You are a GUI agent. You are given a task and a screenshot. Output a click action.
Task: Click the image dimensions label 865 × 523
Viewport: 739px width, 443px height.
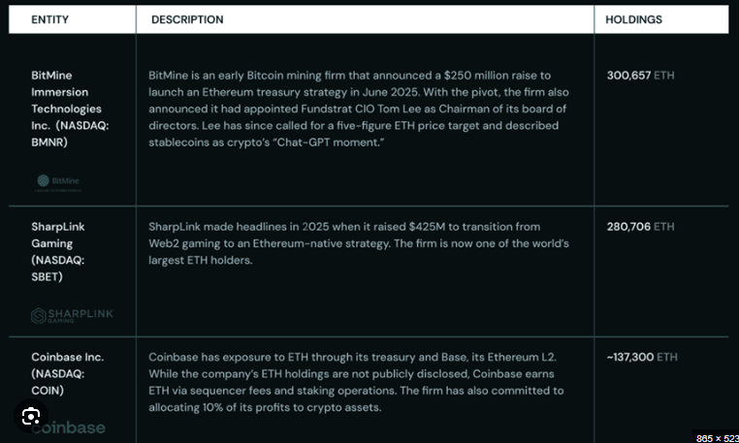pyautogui.click(x=717, y=438)
